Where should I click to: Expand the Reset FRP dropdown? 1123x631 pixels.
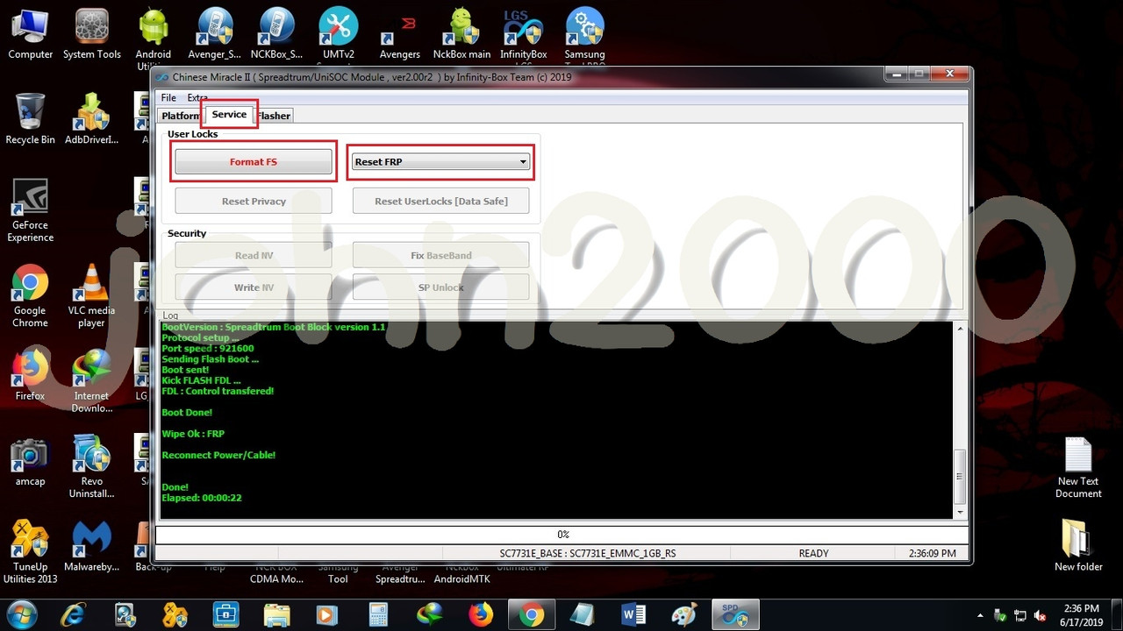tap(523, 162)
